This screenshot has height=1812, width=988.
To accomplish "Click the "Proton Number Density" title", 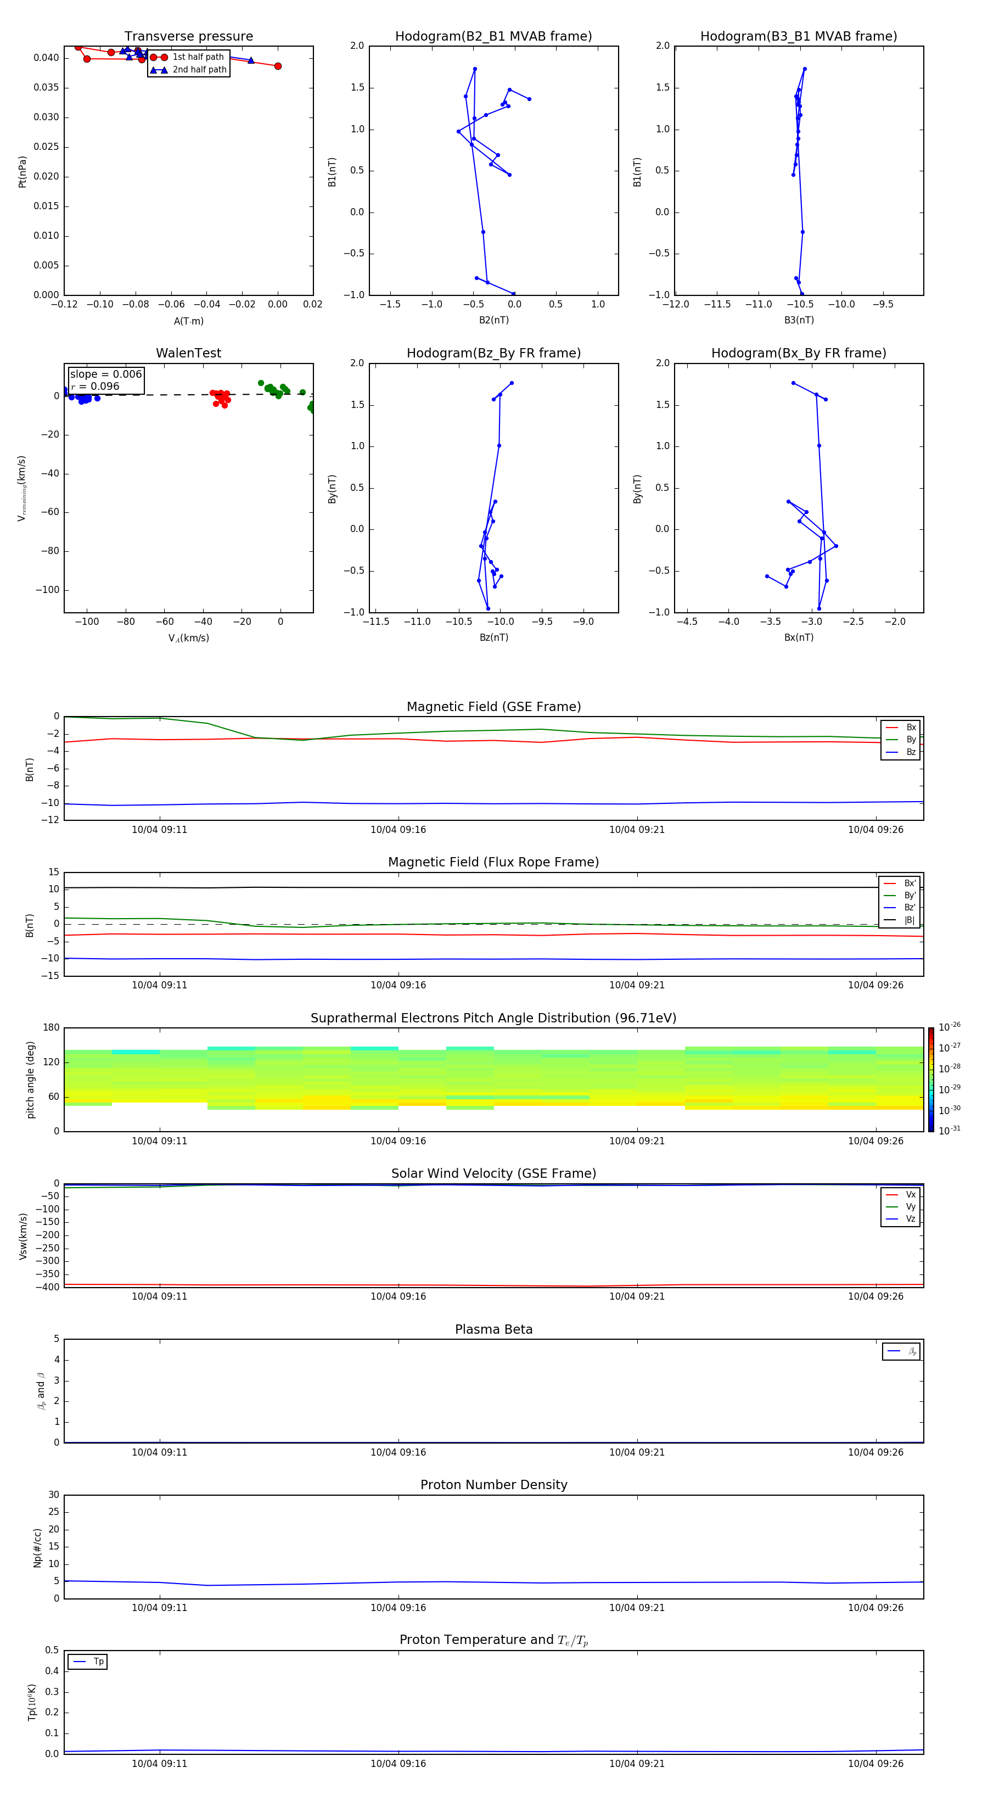I will [x=493, y=1485].
